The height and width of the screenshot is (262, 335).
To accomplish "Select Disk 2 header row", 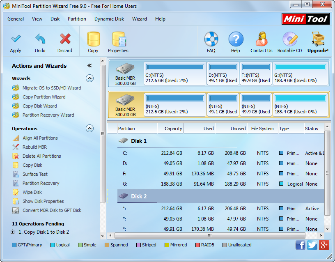I will click(216, 196).
